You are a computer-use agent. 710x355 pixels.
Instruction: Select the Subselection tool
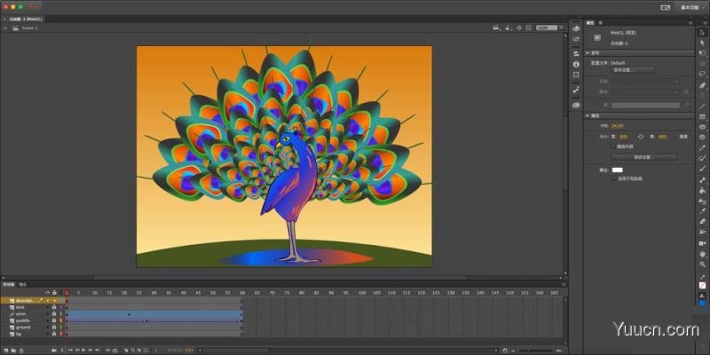click(x=702, y=42)
